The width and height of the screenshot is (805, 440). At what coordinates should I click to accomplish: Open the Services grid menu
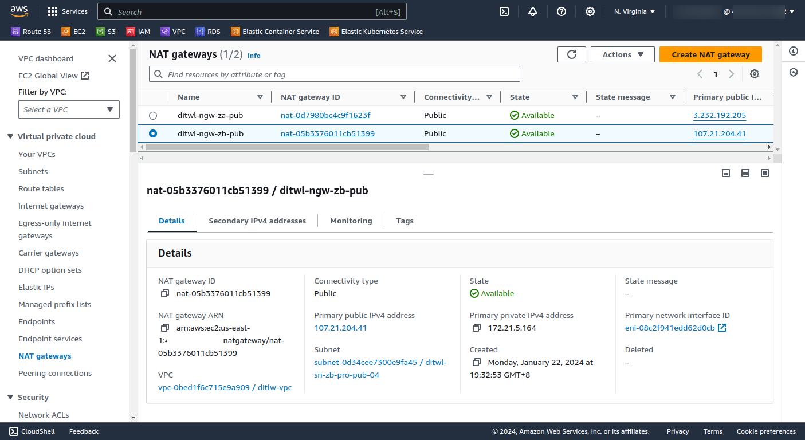tap(68, 11)
